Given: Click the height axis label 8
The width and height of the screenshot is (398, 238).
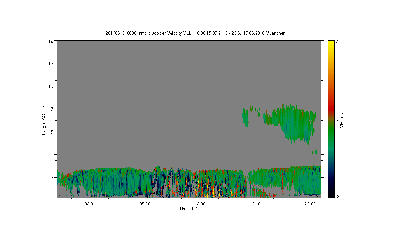Looking at the screenshot, I should pyautogui.click(x=52, y=109).
